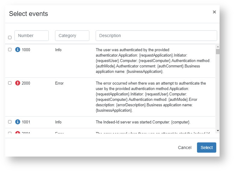Click the blue info icon for event 1000
This screenshot has width=234, height=171.
coord(18,50)
